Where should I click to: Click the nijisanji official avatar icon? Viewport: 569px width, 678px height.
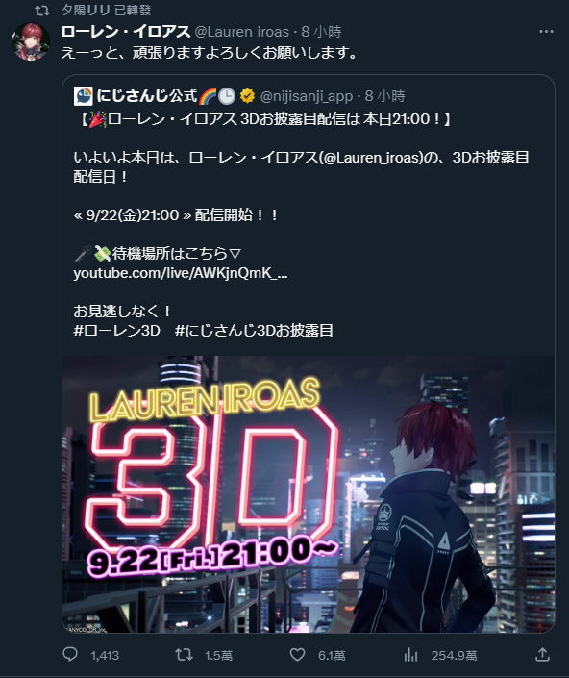(84, 96)
